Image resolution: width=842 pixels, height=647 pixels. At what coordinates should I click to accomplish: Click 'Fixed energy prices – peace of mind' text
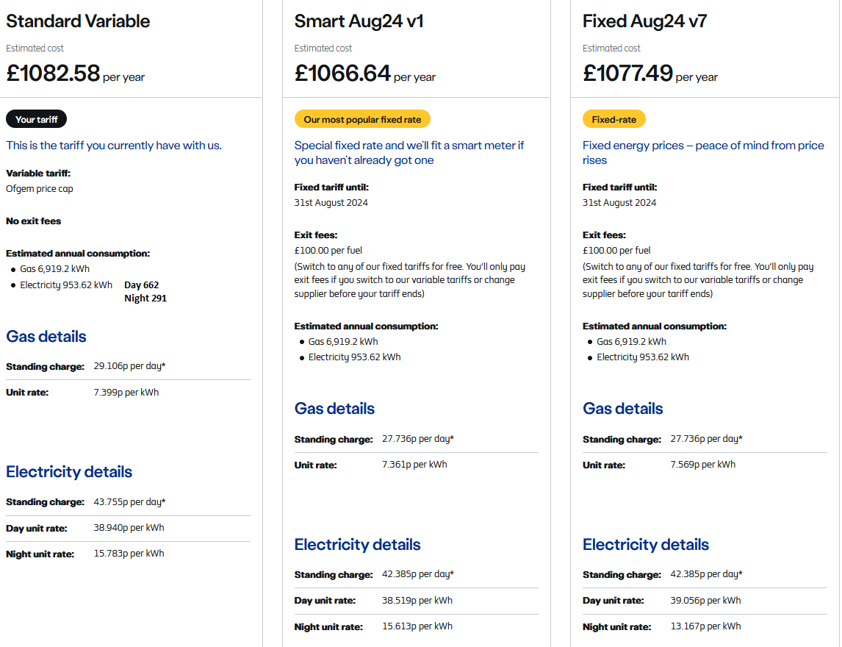pos(703,153)
